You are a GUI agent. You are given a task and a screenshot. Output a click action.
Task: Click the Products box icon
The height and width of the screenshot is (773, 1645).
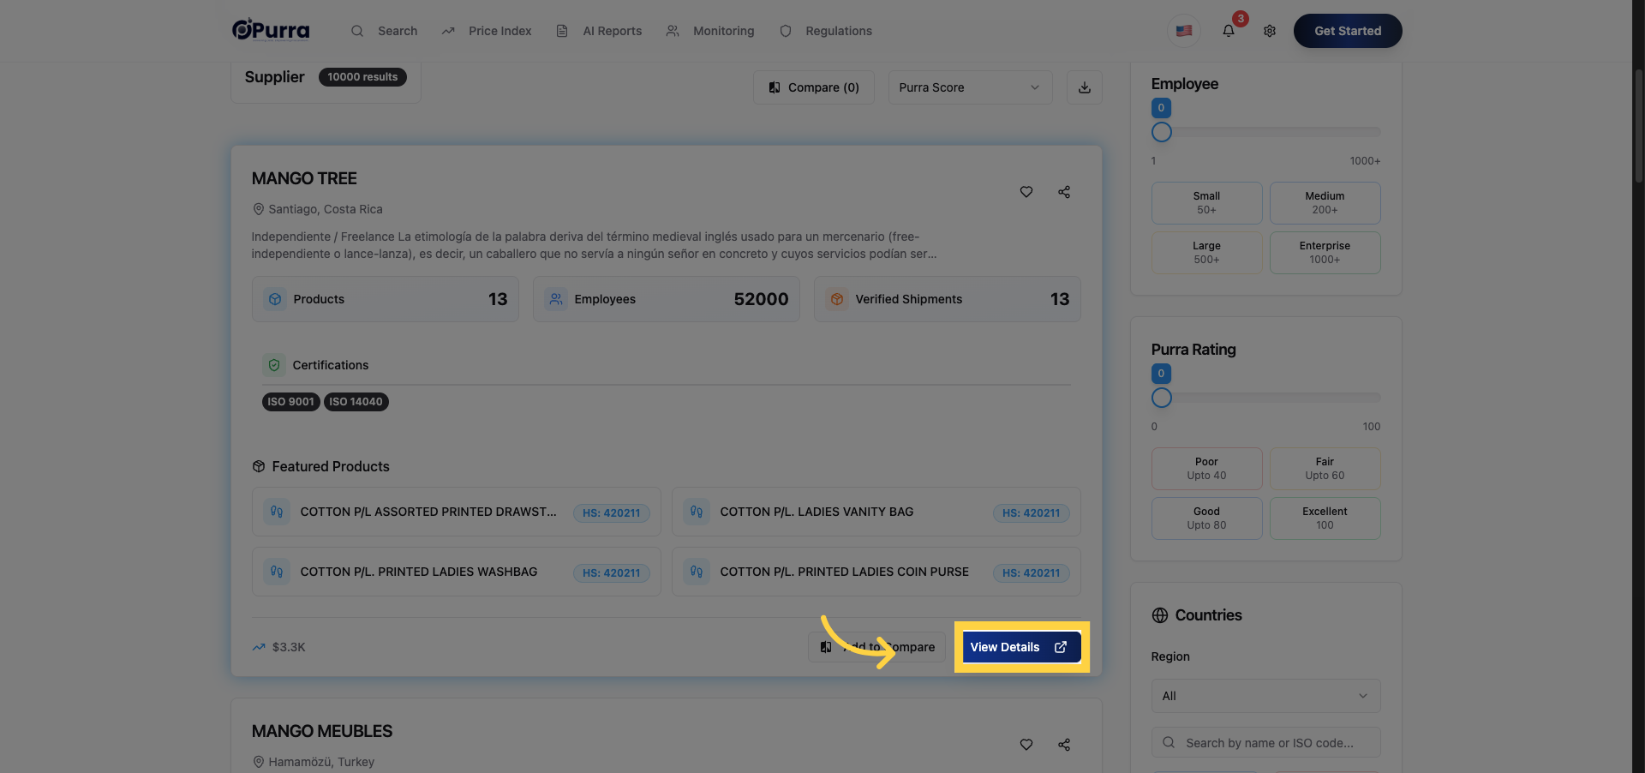pos(275,299)
